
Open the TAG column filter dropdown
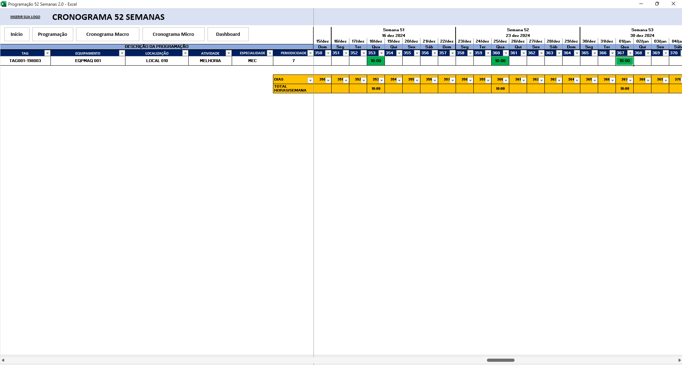tap(47, 53)
